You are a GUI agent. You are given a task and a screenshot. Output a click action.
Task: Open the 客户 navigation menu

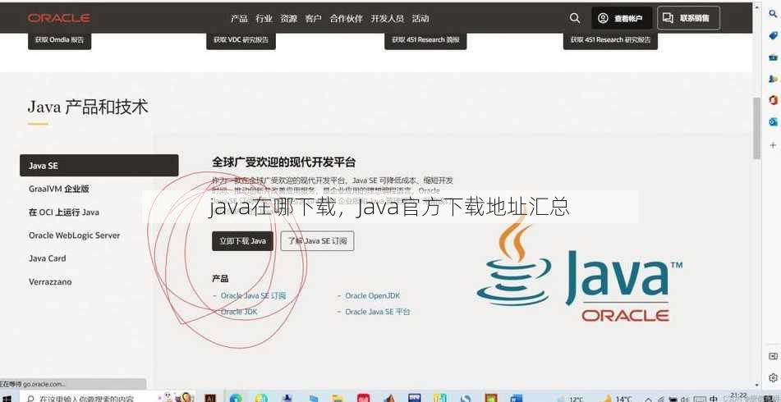[313, 18]
